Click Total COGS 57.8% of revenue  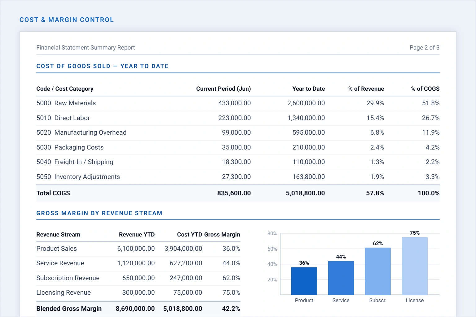375,193
